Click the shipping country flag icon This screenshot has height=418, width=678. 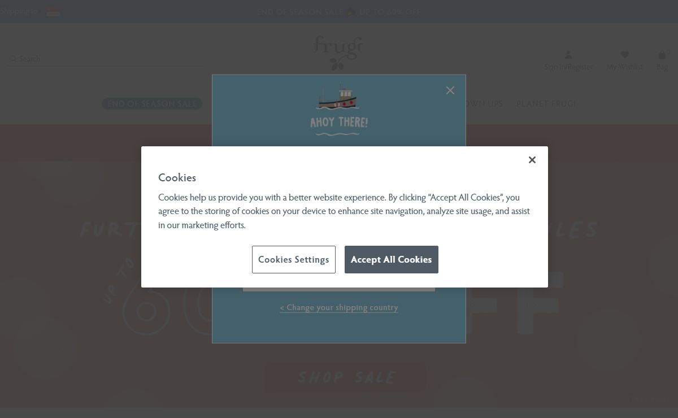pos(53,11)
